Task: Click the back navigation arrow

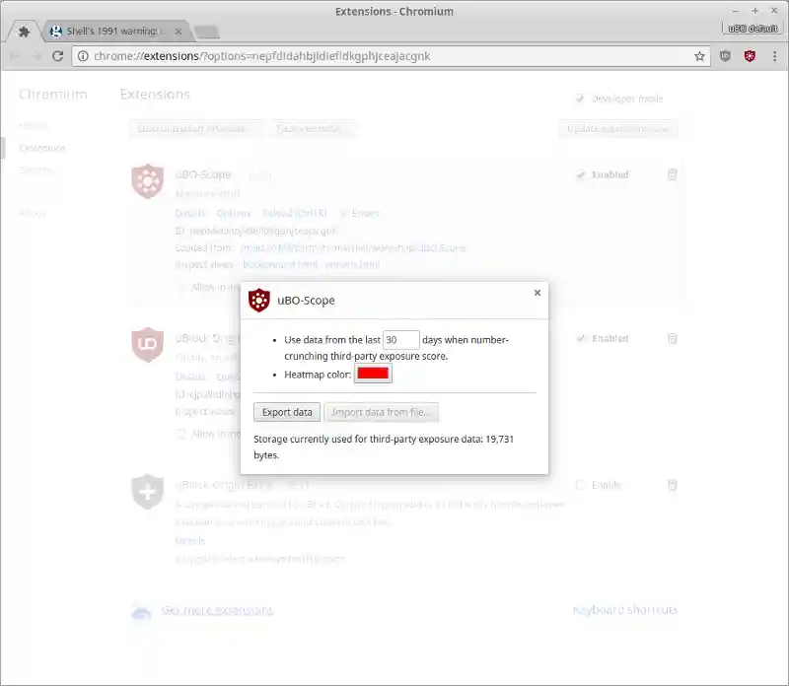Action: point(15,56)
